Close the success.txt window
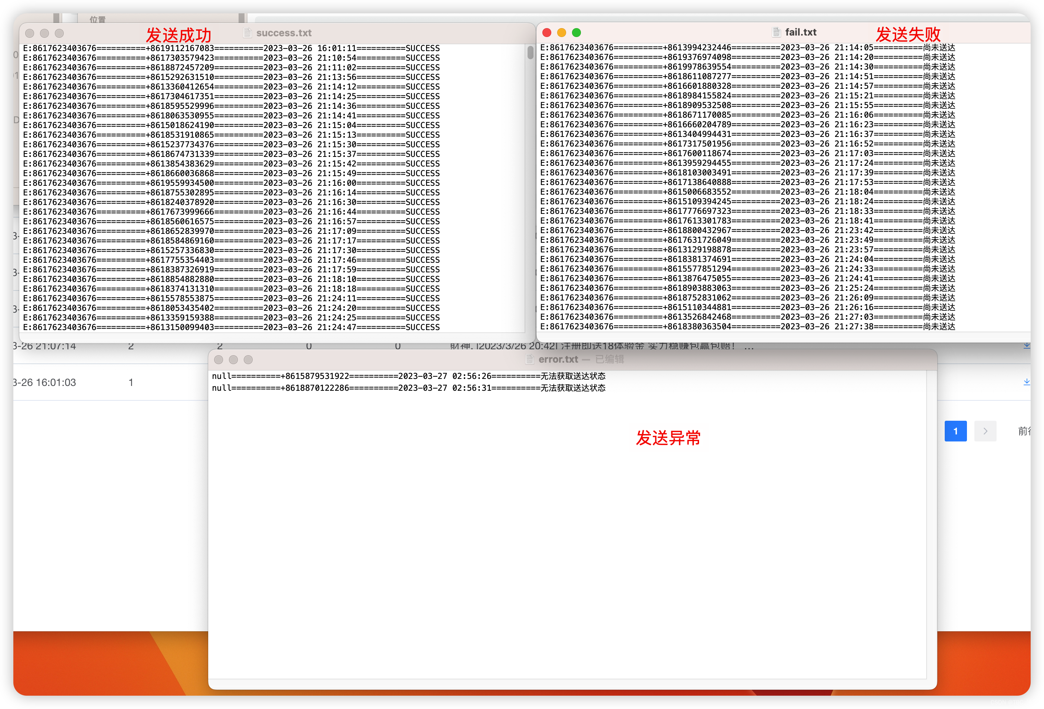The width and height of the screenshot is (1044, 709). click(x=30, y=33)
